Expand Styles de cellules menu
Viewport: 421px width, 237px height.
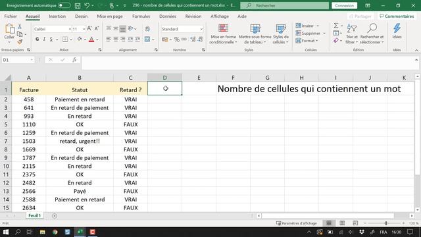pyautogui.click(x=281, y=34)
